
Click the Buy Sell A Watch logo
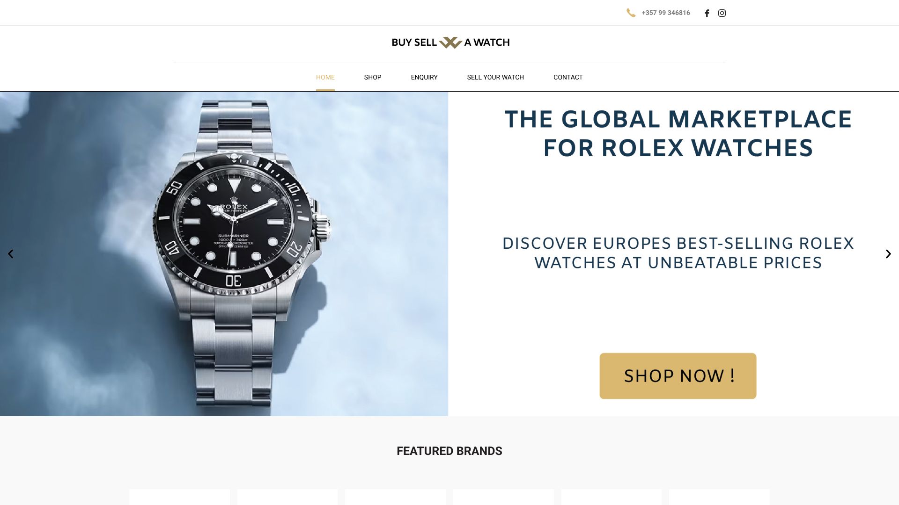coord(450,43)
